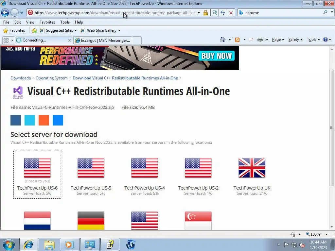Click Download Visual C++ Redistributable breadcrumb link

125,78
